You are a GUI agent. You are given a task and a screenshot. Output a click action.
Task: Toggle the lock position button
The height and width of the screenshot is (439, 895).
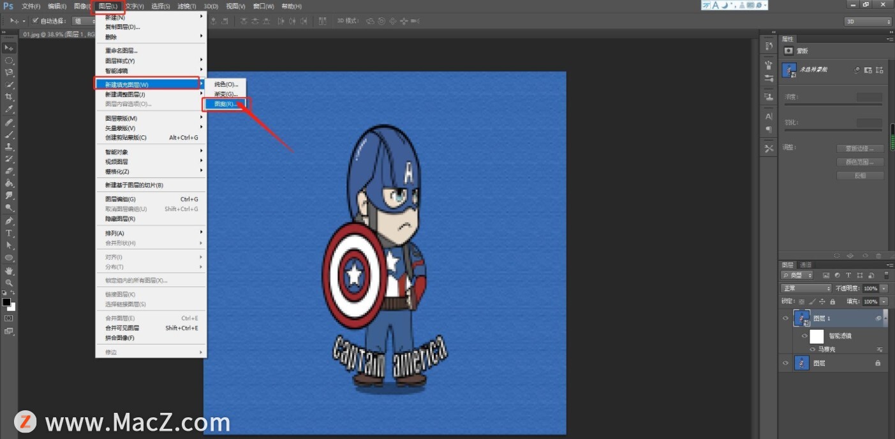(822, 301)
